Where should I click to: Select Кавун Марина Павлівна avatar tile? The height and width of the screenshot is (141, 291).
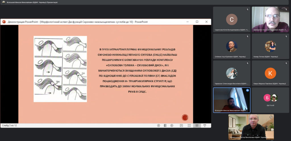point(270,73)
